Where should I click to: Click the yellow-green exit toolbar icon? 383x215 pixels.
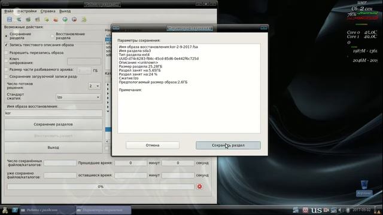pos(84,19)
